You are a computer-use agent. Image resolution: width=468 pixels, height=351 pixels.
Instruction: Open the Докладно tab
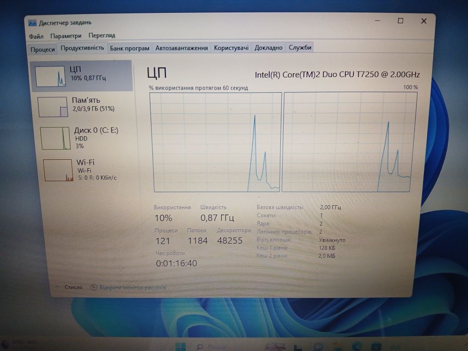[268, 48]
